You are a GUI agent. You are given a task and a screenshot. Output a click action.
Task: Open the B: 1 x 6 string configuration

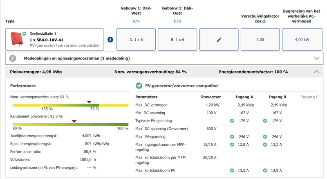177,39
